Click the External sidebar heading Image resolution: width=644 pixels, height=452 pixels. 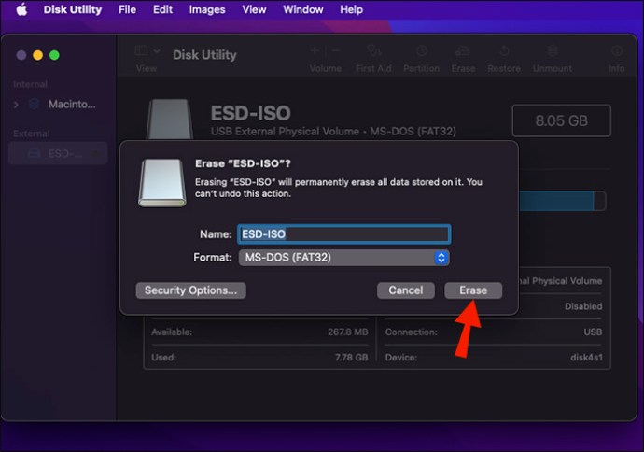(x=31, y=134)
